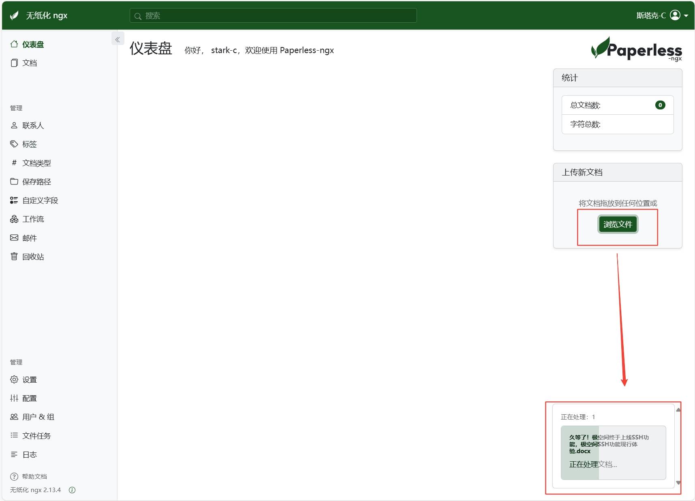Screen dimensions: 695x501
Task: Click 浏览文件 browse files button
Action: tap(618, 224)
